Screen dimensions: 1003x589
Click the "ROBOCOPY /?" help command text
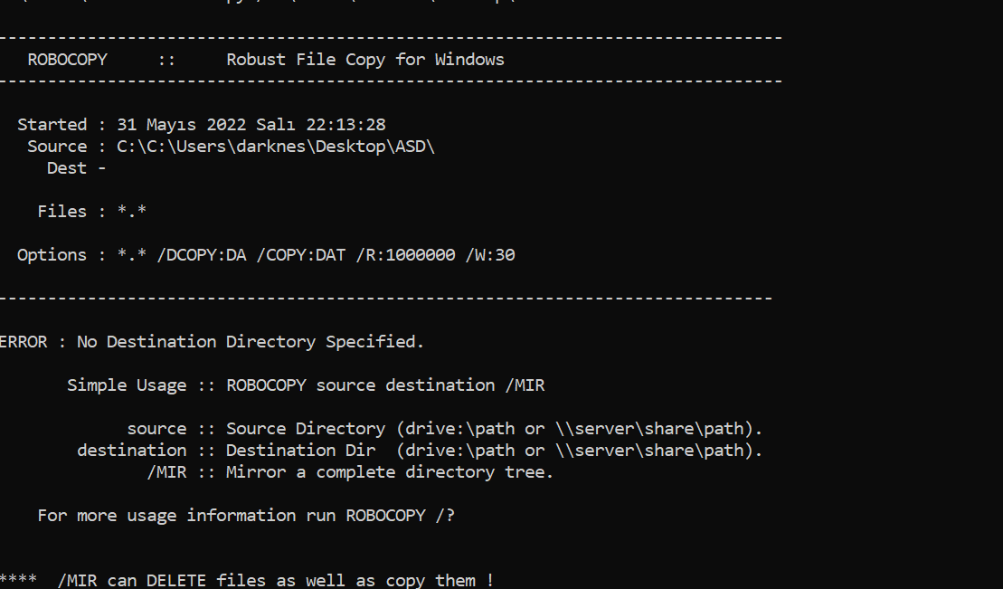(400, 516)
